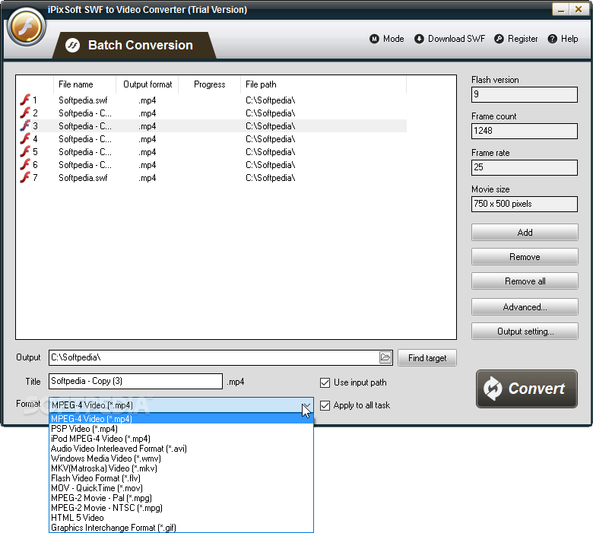This screenshot has width=593, height=533.
Task: Select iPod MPEG-4 Video (*.mp4) option
Action: click(181, 439)
